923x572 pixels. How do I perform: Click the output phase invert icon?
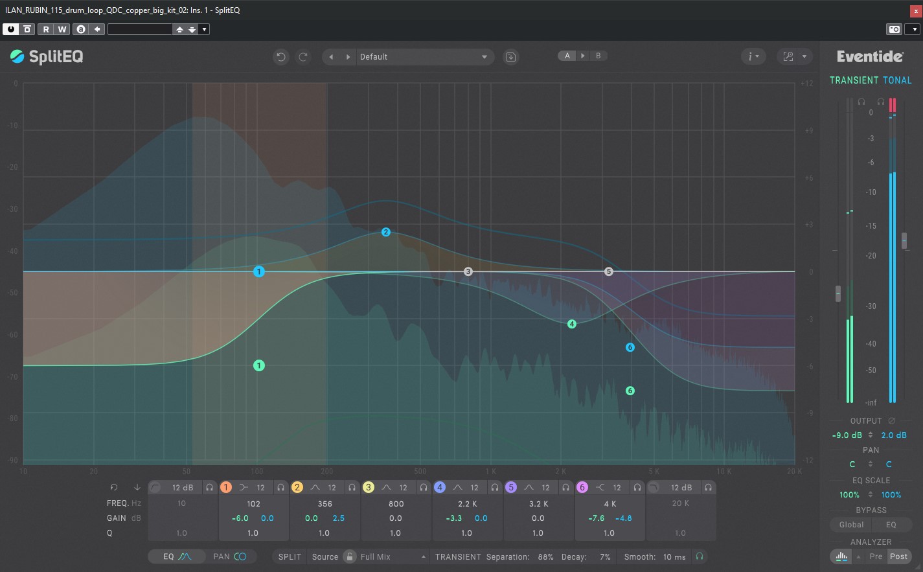coord(891,421)
